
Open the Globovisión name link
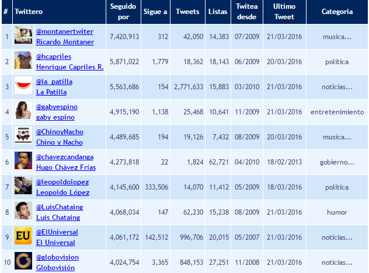(55, 268)
